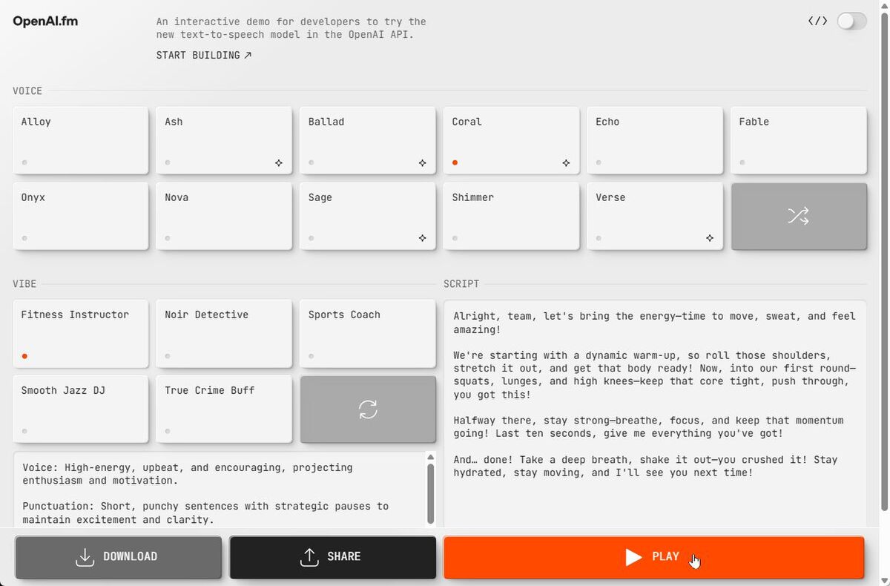The height and width of the screenshot is (586, 890).
Task: Click the scroll up arrow of vibe box
Action: pyautogui.click(x=430, y=457)
